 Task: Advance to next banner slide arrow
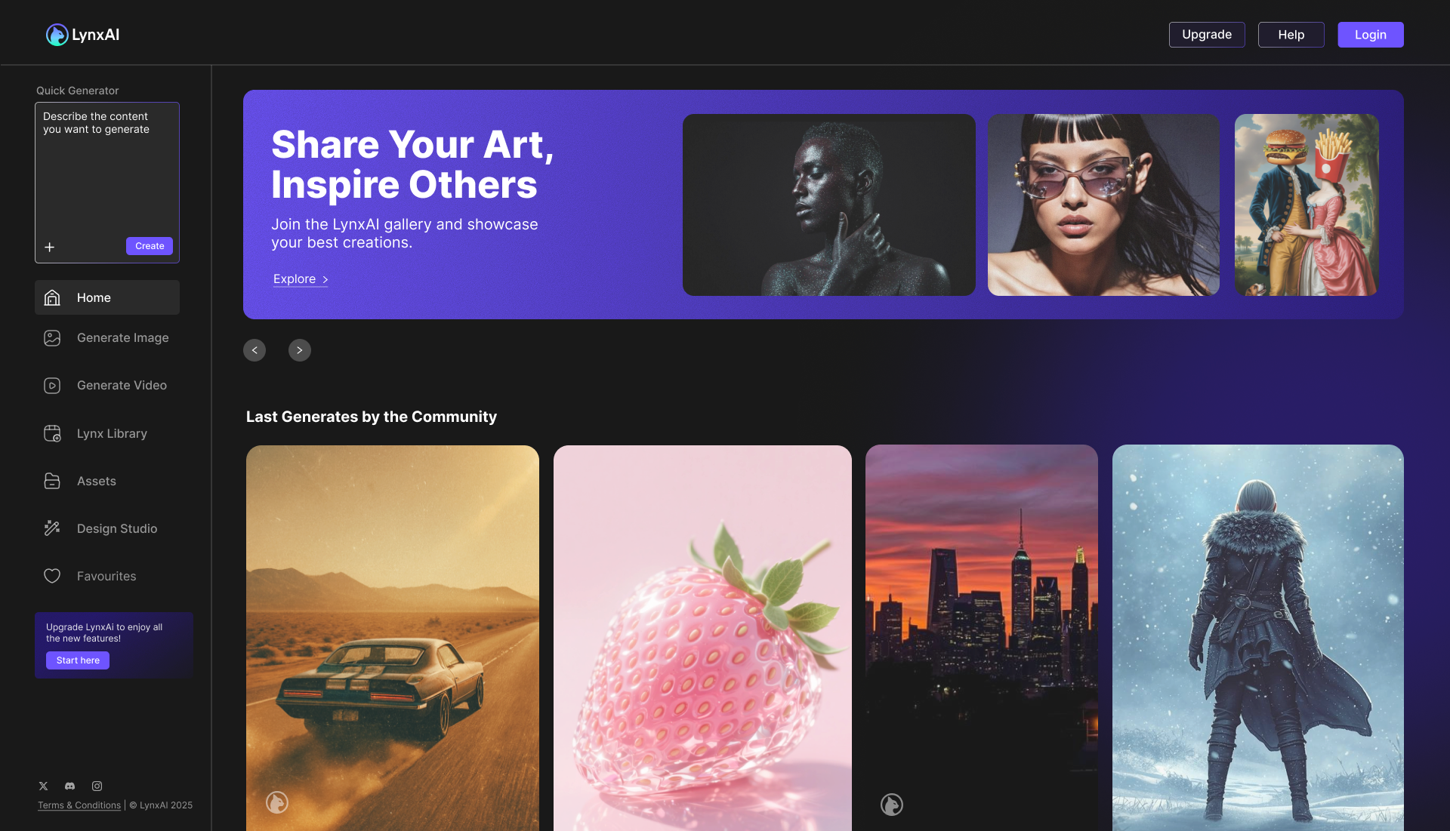point(300,350)
